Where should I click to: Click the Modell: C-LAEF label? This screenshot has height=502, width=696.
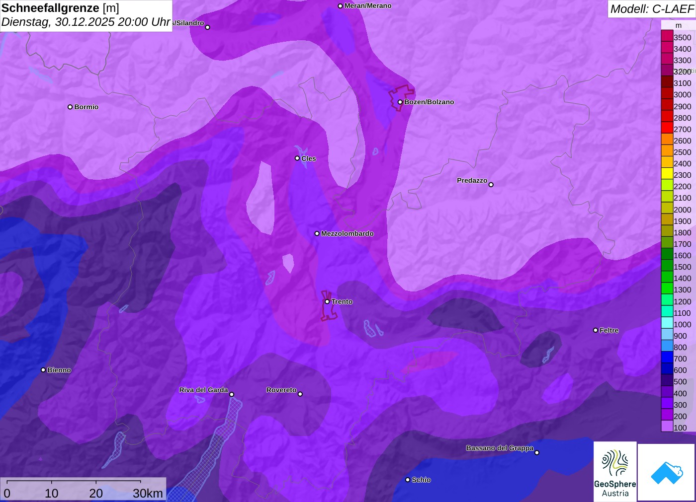click(x=651, y=9)
